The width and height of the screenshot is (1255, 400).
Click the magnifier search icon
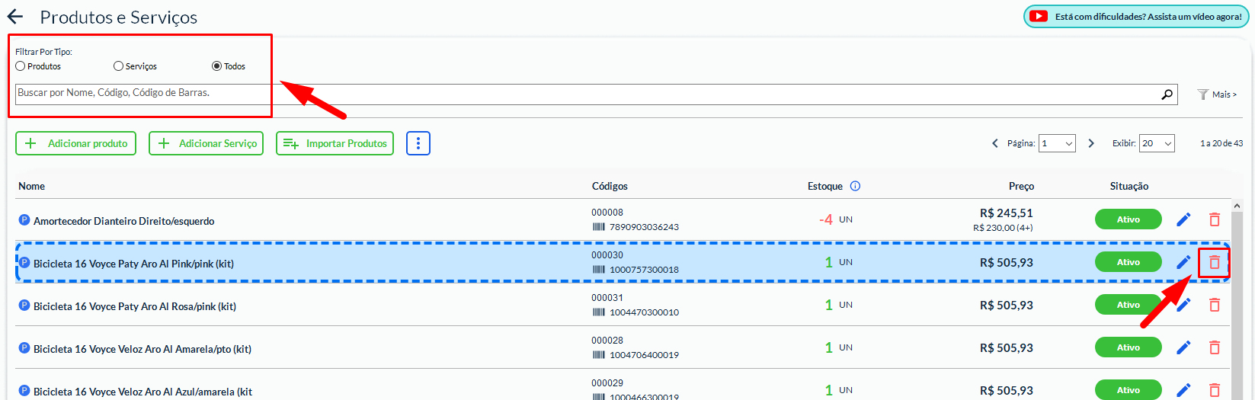click(x=1167, y=94)
